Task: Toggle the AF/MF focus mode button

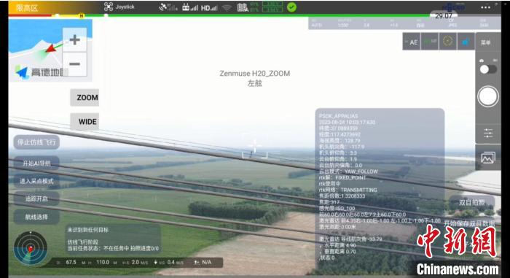Action: pyautogui.click(x=430, y=42)
